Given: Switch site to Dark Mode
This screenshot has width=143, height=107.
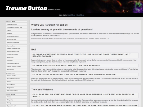Looking at the screenshot, I should click(x=80, y=15).
